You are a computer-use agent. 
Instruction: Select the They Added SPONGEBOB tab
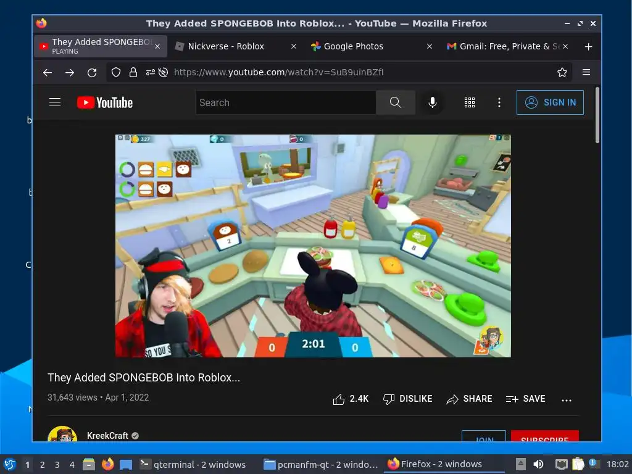[x=100, y=46]
